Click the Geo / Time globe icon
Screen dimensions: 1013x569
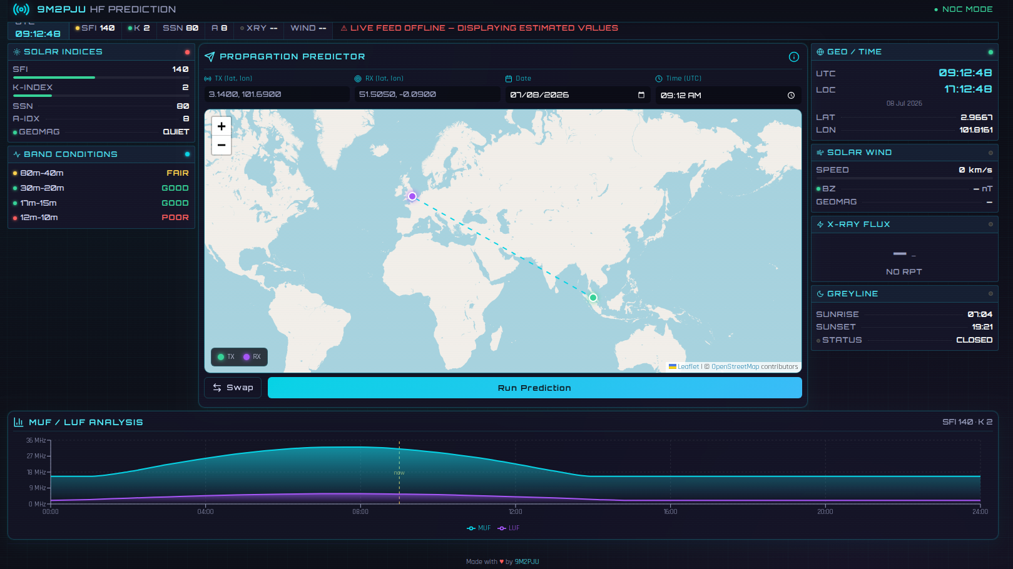[x=820, y=52]
